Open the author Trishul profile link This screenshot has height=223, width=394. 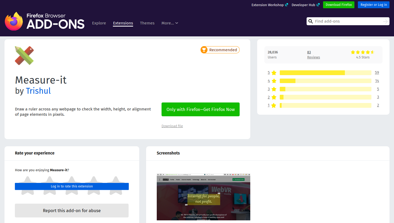point(38,91)
